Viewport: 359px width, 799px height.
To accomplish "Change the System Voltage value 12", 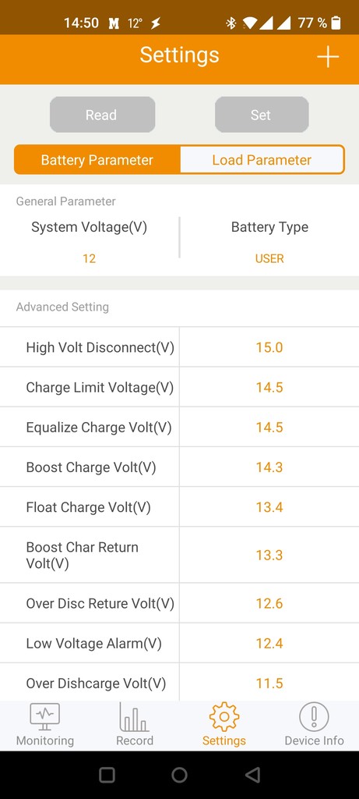I will tap(89, 259).
